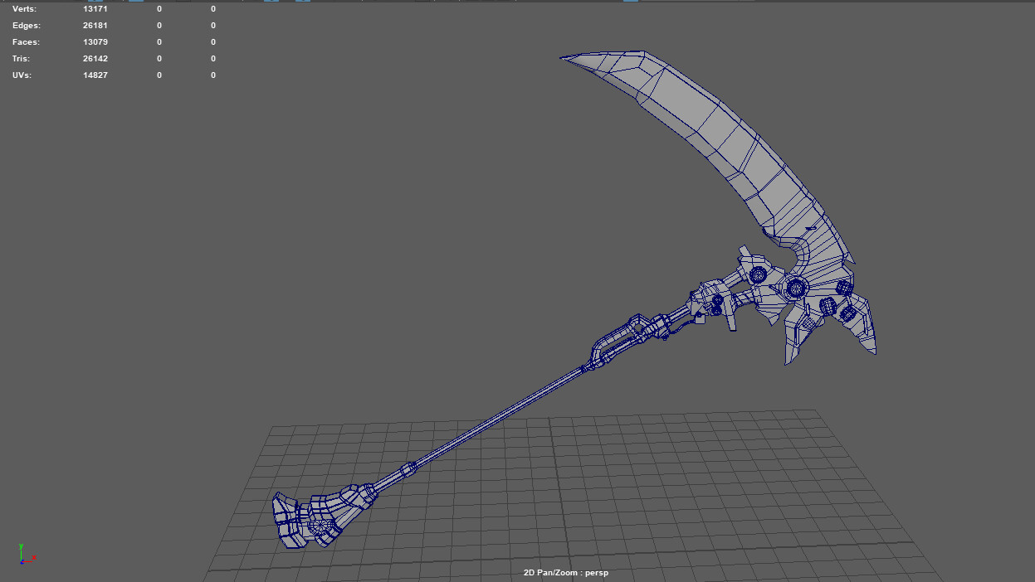Screen dimensions: 1035x582
Task: Click the Tris: 26142 HUD readout
Action: coord(58,58)
